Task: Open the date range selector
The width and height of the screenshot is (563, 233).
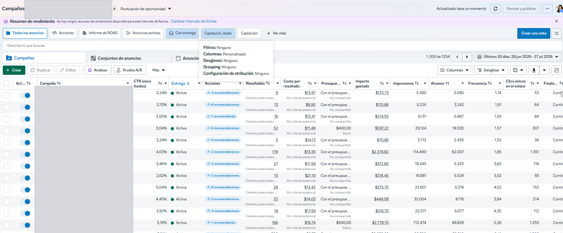Action: (518, 57)
